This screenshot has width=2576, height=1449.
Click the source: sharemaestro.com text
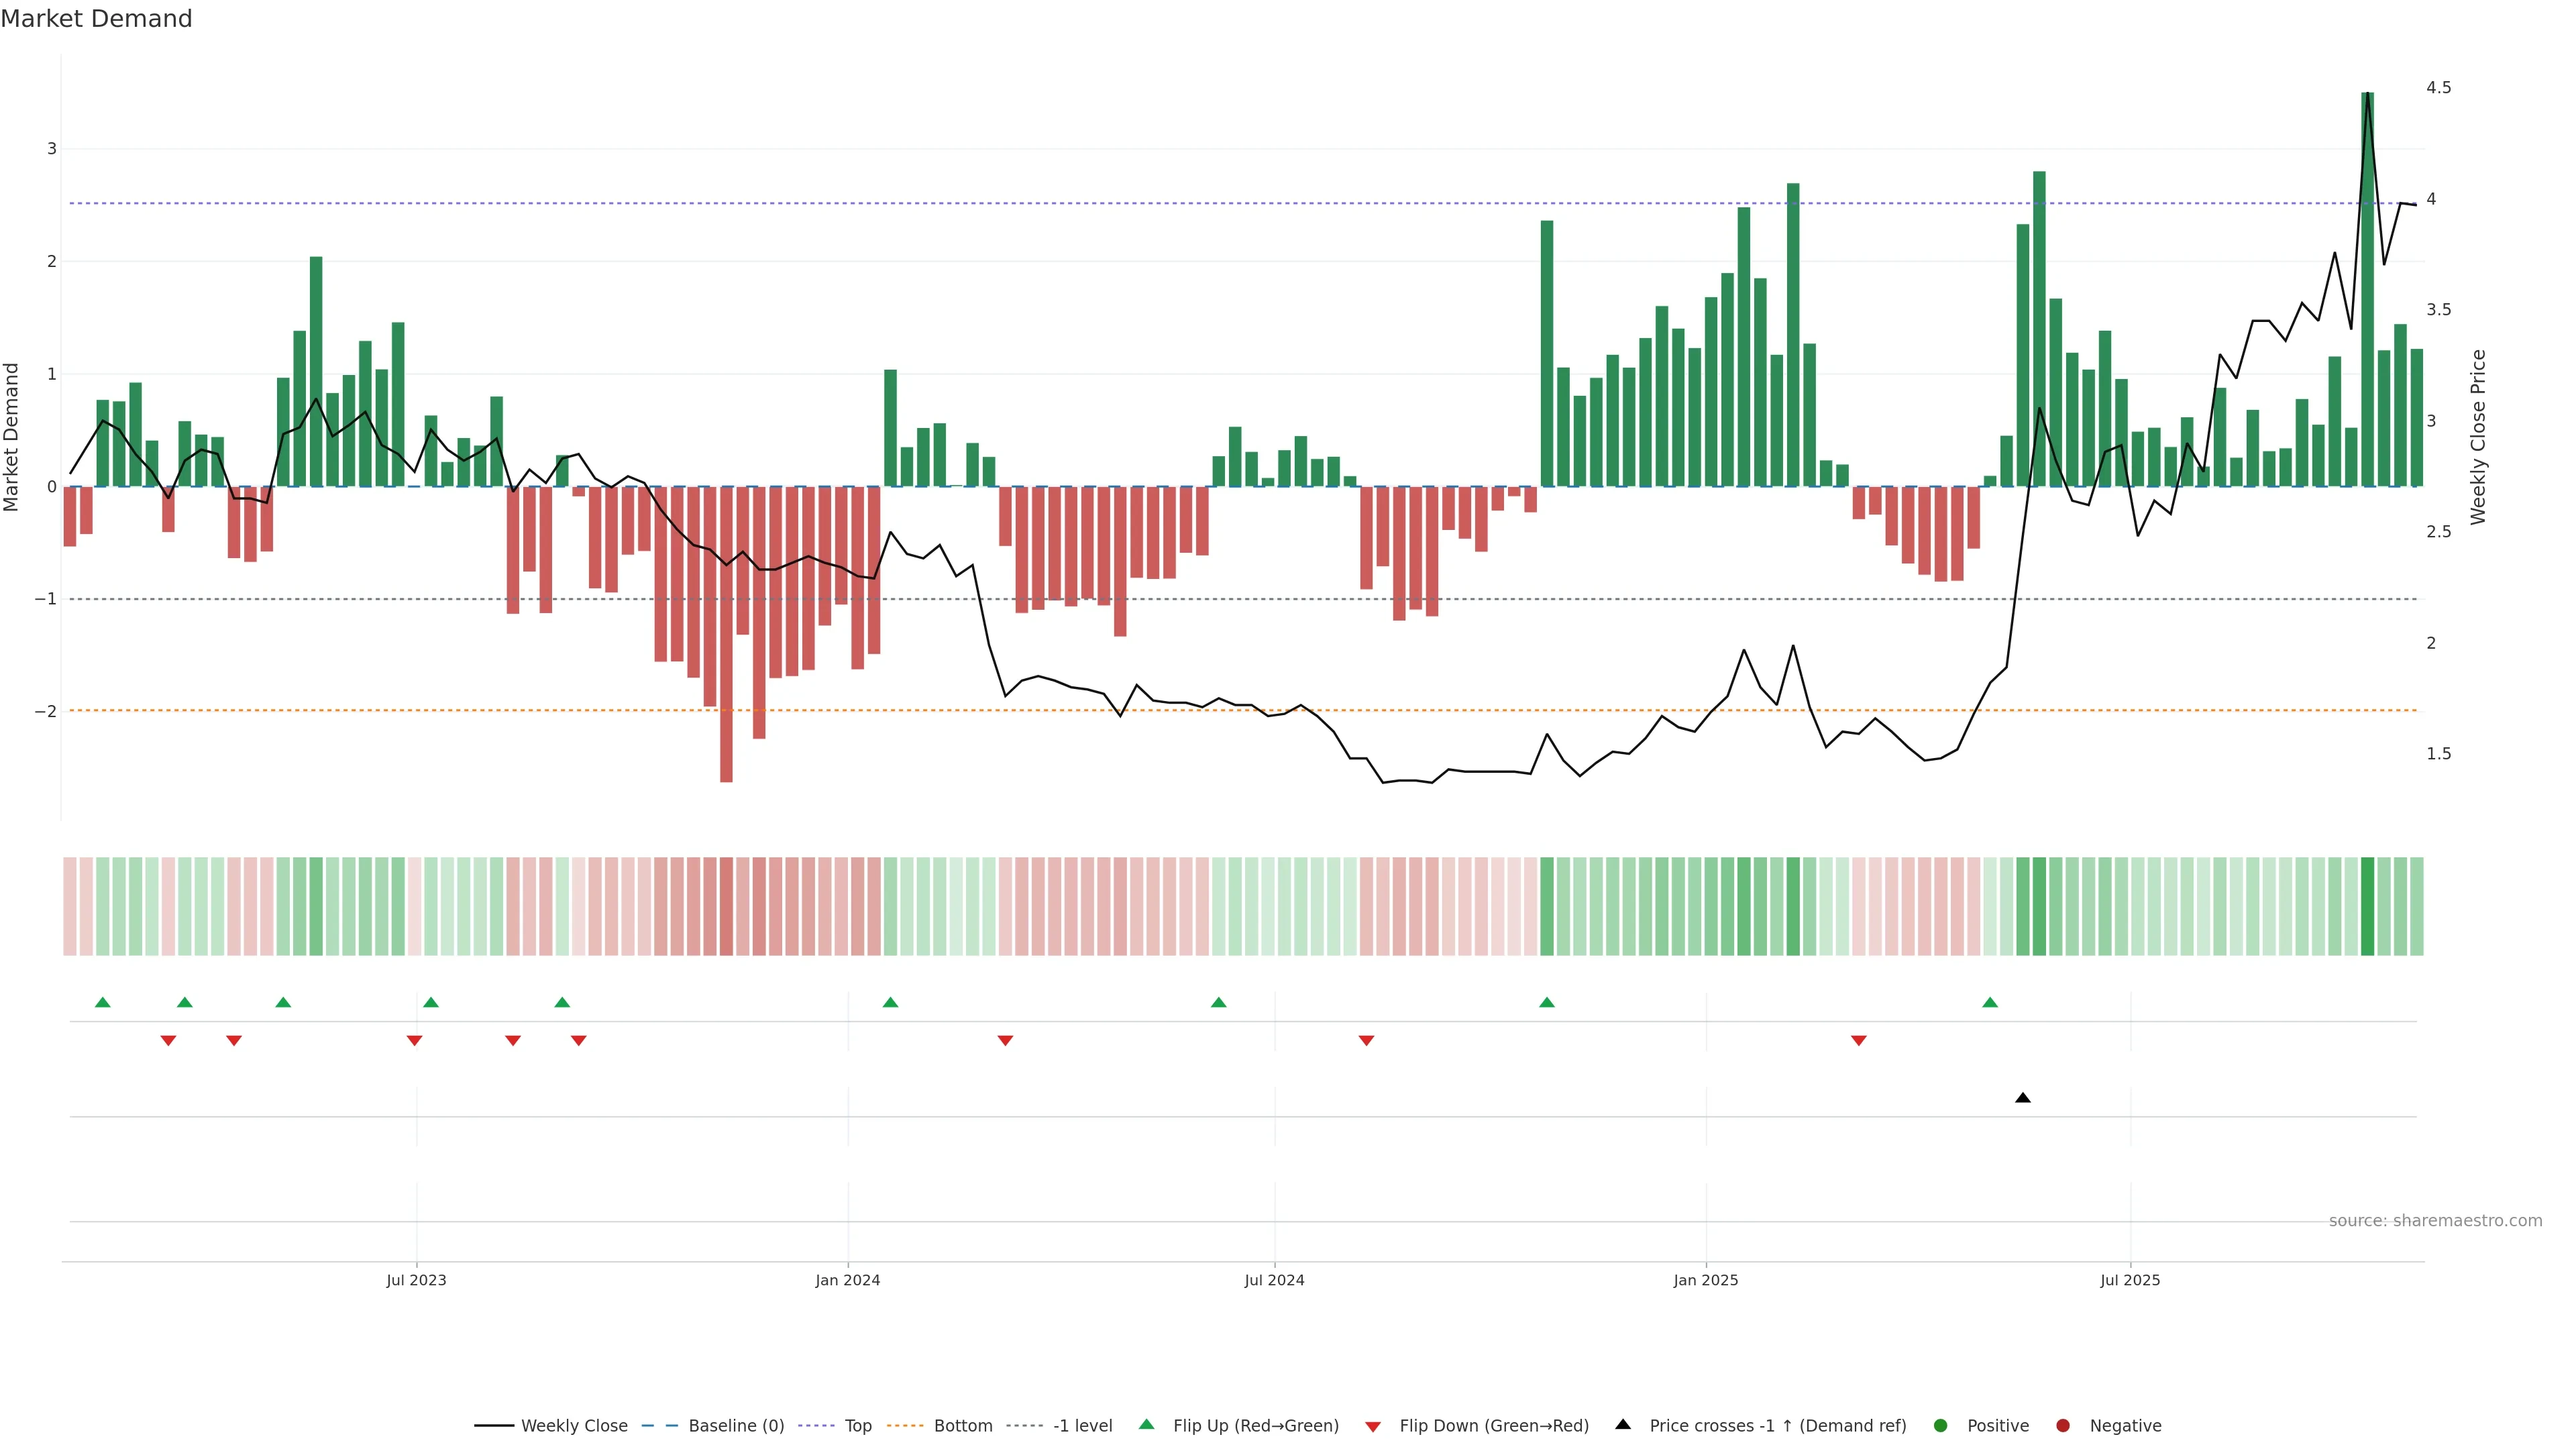click(2435, 1221)
